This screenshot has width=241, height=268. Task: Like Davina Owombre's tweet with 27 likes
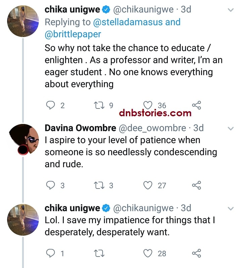(x=148, y=185)
